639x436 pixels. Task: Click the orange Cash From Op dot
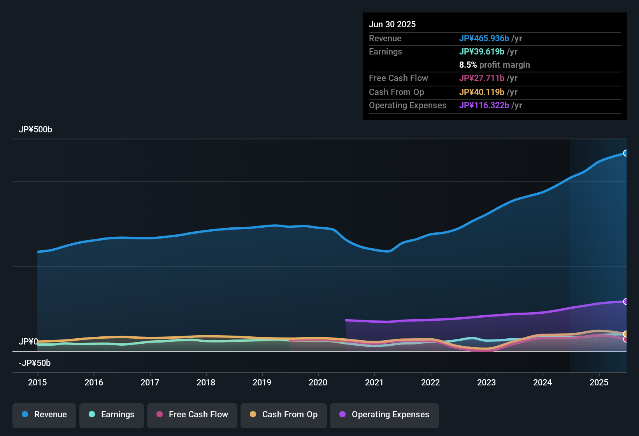(253, 415)
